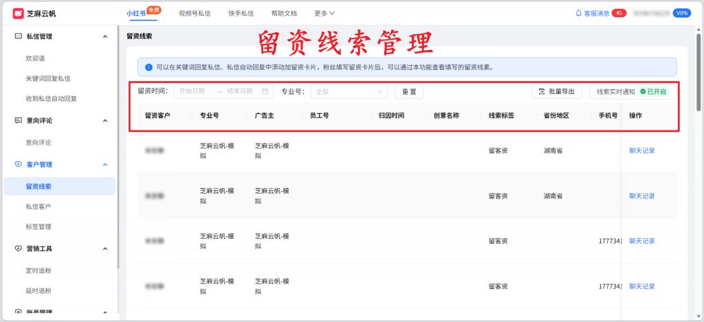Viewport: 704px width, 322px height.
Task: Click 留客资 tag in the first row
Action: click(498, 150)
